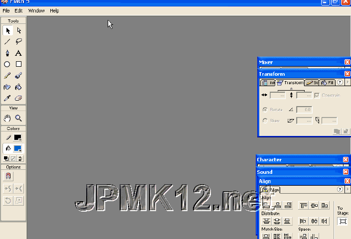Select the Rotate radio button

coord(265,110)
